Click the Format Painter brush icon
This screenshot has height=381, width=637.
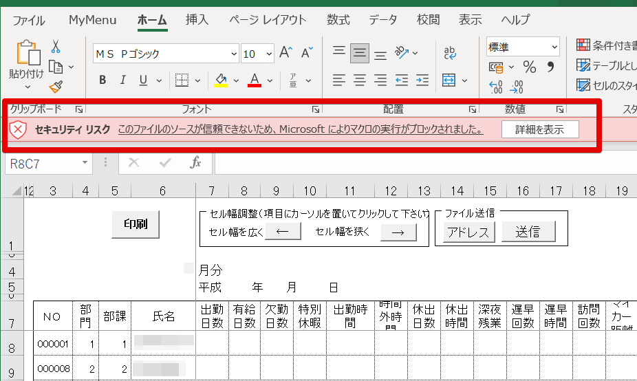[x=56, y=87]
